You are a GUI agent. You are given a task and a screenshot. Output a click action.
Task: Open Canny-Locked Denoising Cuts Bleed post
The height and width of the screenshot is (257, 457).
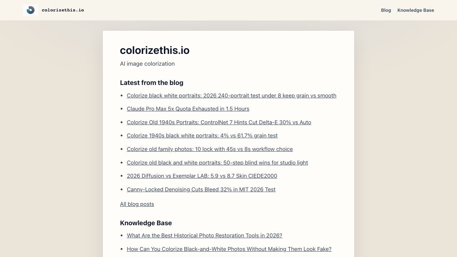201,190
